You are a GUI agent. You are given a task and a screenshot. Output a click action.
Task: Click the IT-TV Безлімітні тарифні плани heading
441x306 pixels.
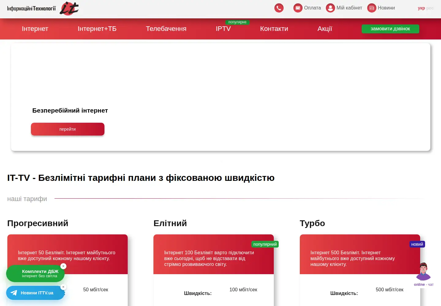point(141,178)
